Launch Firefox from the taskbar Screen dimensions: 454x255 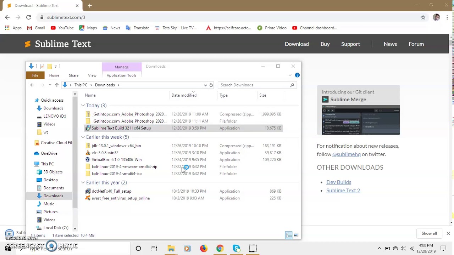204,248
